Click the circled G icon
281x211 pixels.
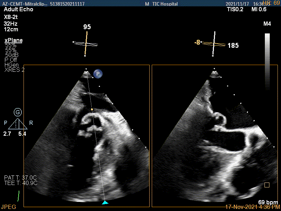[18, 112]
